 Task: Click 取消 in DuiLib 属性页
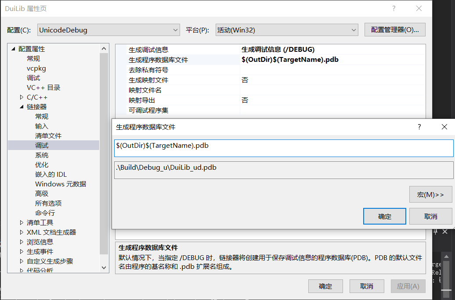[366, 286]
